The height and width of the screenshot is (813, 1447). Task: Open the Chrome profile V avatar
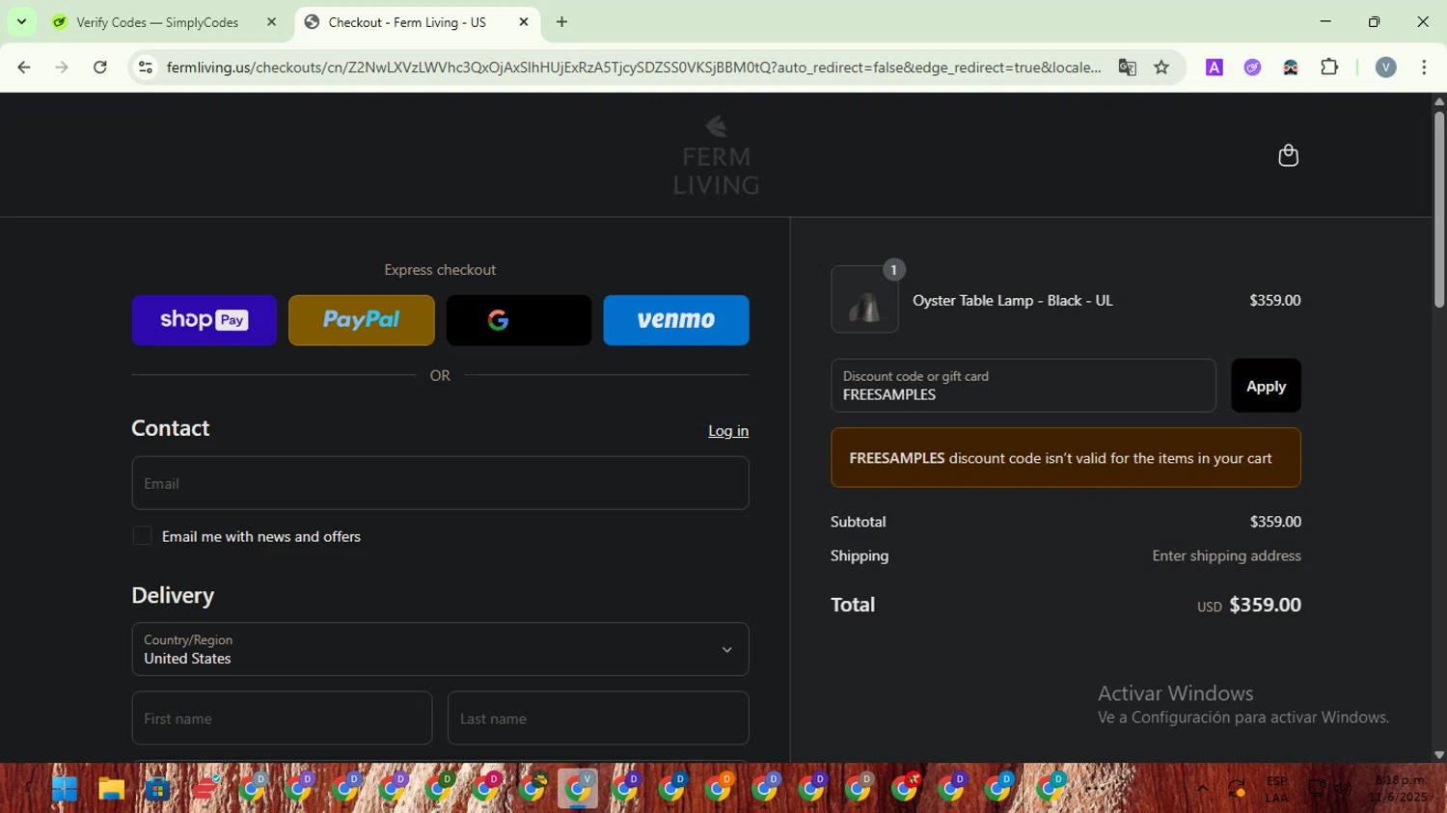tap(1386, 68)
